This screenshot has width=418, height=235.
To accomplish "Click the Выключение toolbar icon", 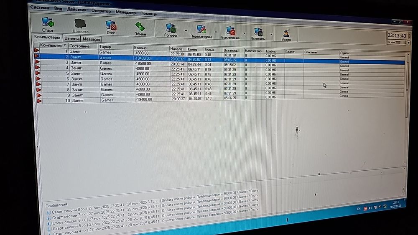I will [230, 31].
